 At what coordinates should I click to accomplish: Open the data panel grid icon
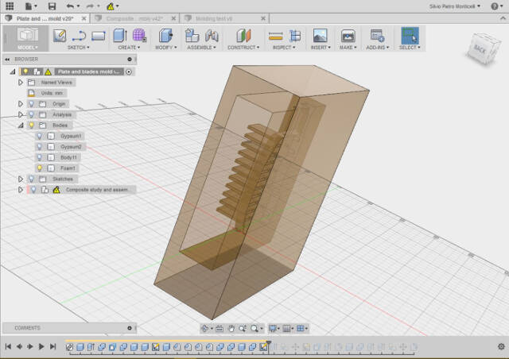[x=10, y=6]
